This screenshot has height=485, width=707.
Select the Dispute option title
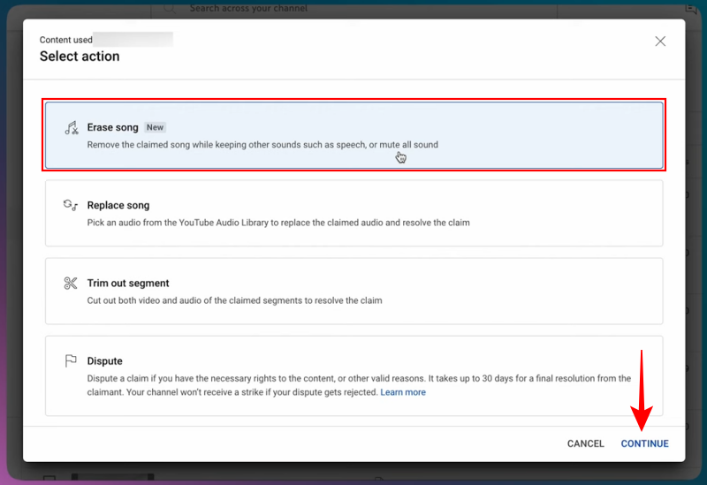(104, 361)
